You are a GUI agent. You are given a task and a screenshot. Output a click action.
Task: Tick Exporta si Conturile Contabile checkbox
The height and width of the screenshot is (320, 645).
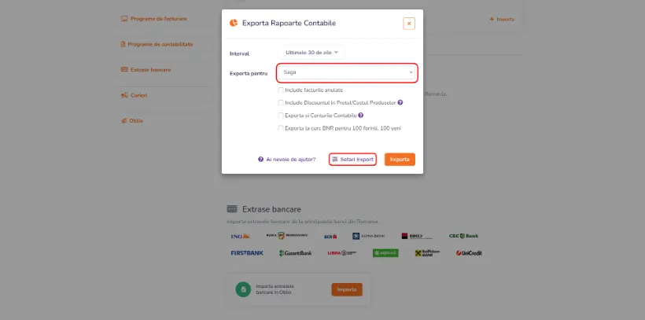coord(281,116)
